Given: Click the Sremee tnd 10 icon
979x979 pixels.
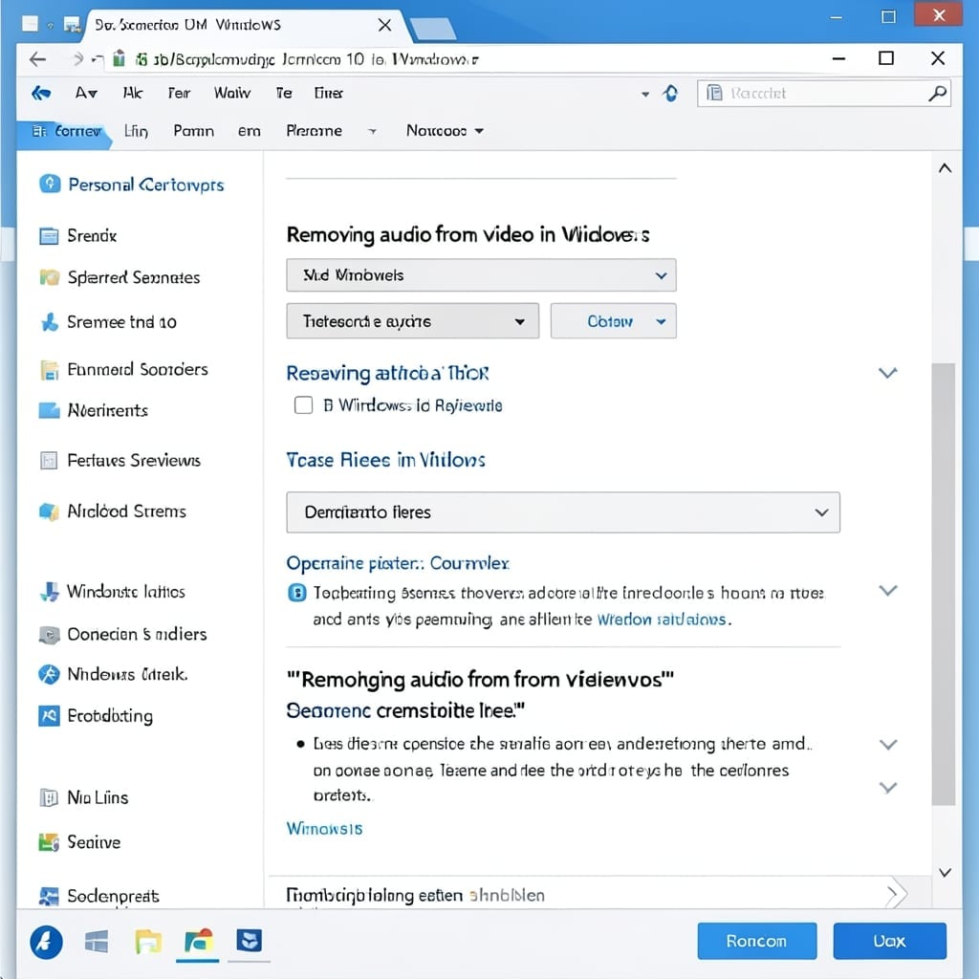Looking at the screenshot, I should (x=50, y=322).
